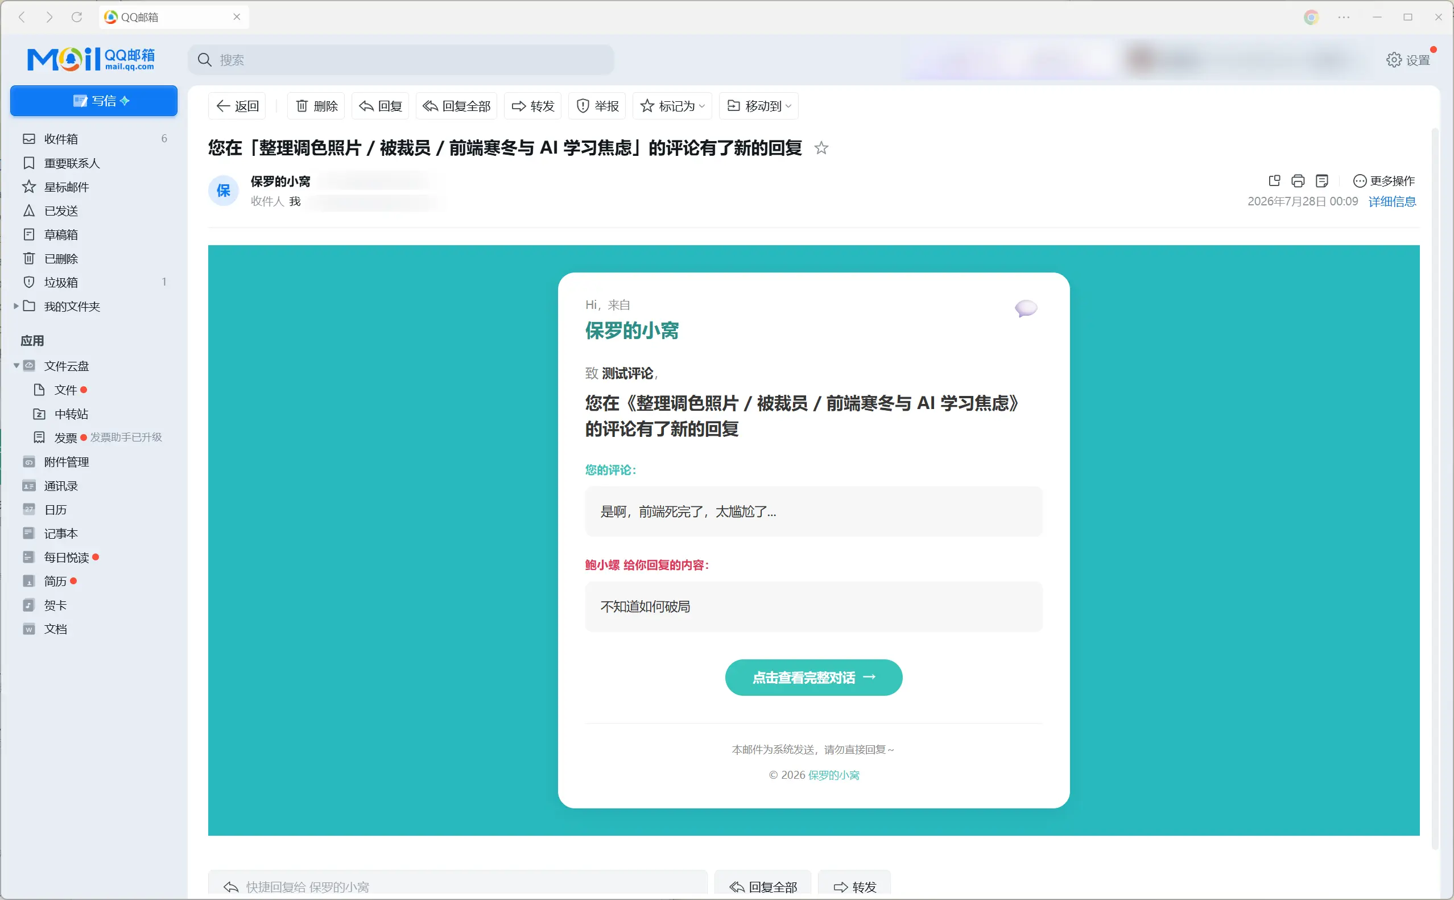The width and height of the screenshot is (1454, 900).
Task: Close the QQ邮箱 browser tab
Action: point(237,16)
